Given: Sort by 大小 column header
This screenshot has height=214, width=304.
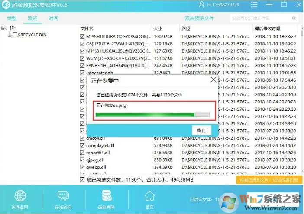Looking at the screenshot, I should 158,29.
